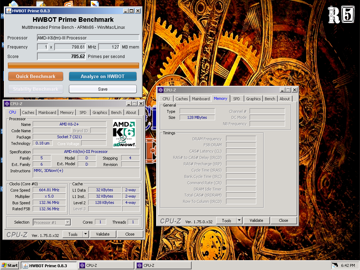Open About tab in left CPU-Z window

(x=131, y=112)
